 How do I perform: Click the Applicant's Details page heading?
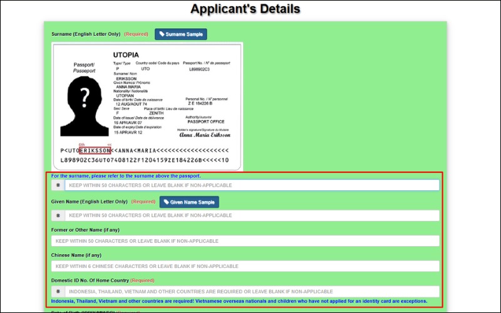coord(245,9)
